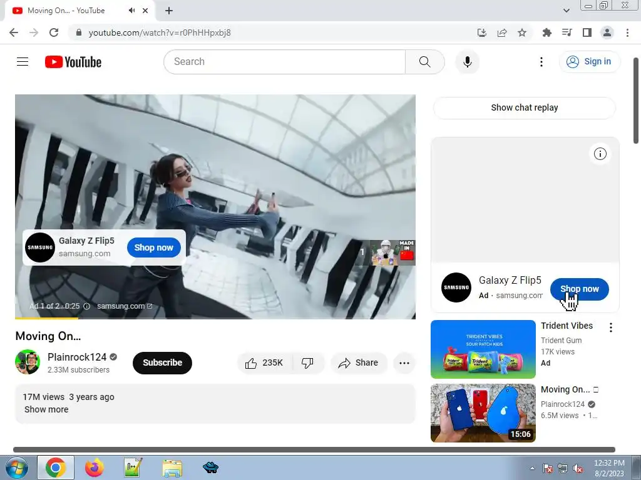Open the media control icon
641x480 pixels.
click(x=567, y=32)
